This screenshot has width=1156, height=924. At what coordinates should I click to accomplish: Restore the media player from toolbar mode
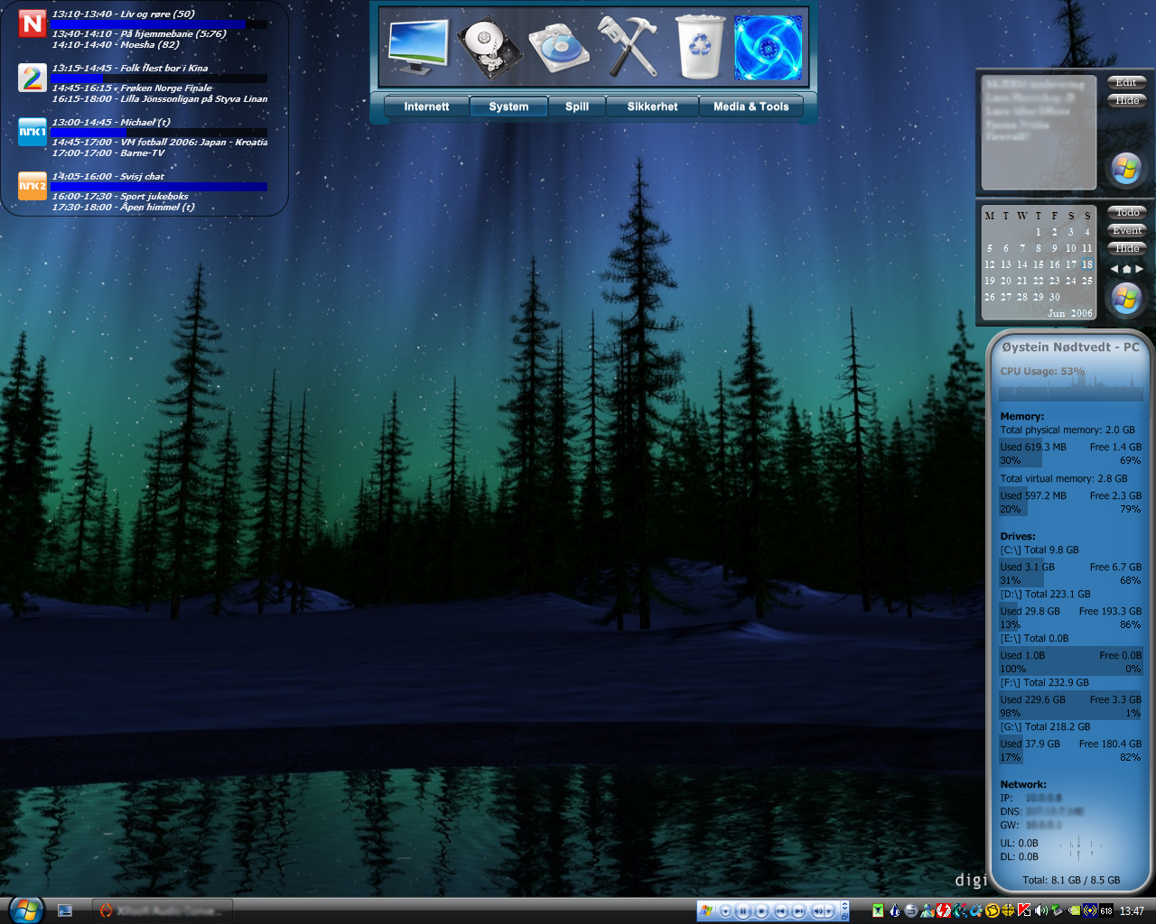844,916
